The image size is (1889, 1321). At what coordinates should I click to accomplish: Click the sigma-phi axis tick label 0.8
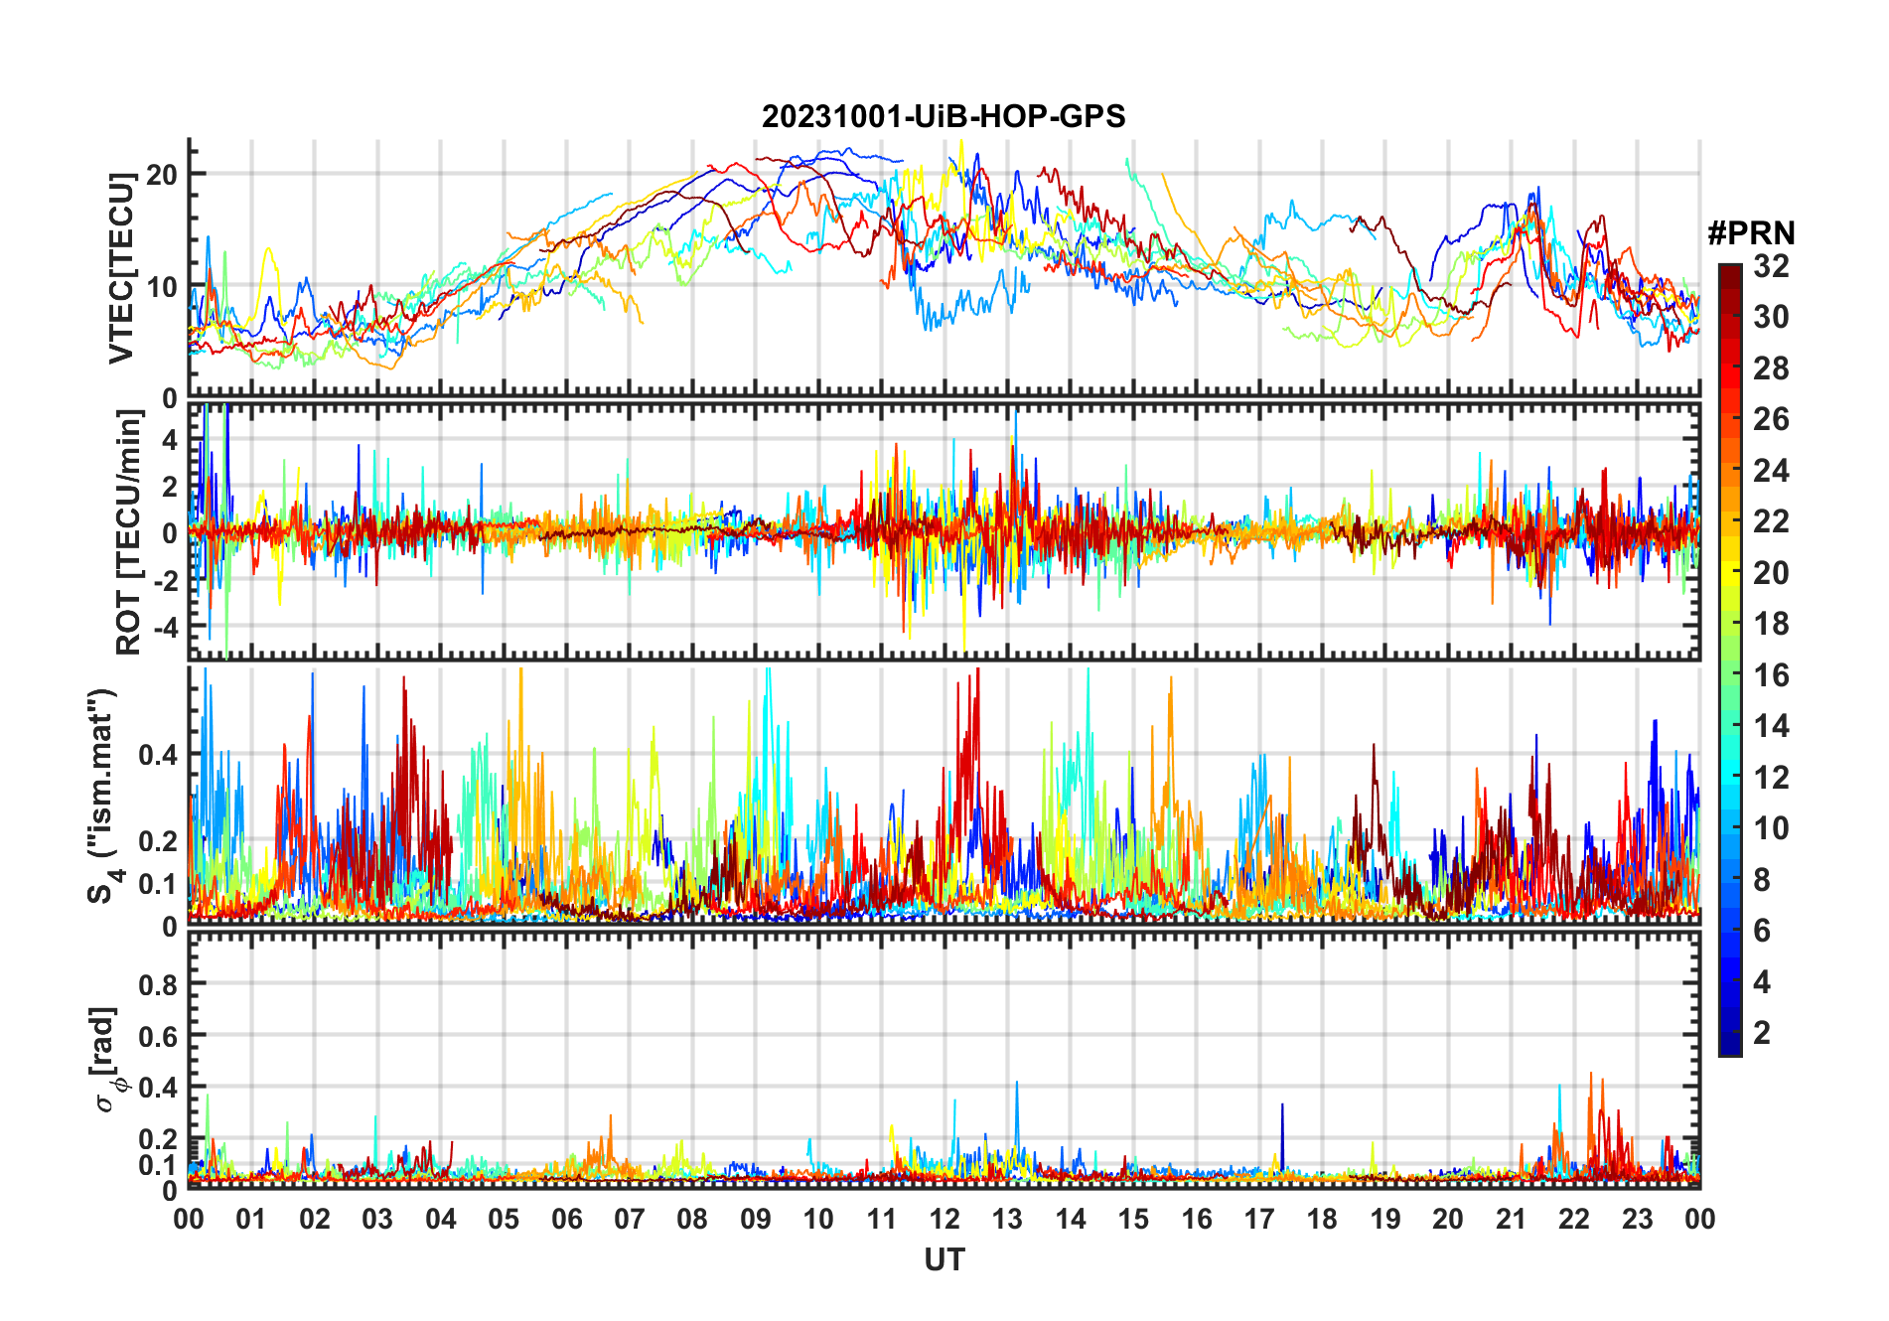[157, 984]
